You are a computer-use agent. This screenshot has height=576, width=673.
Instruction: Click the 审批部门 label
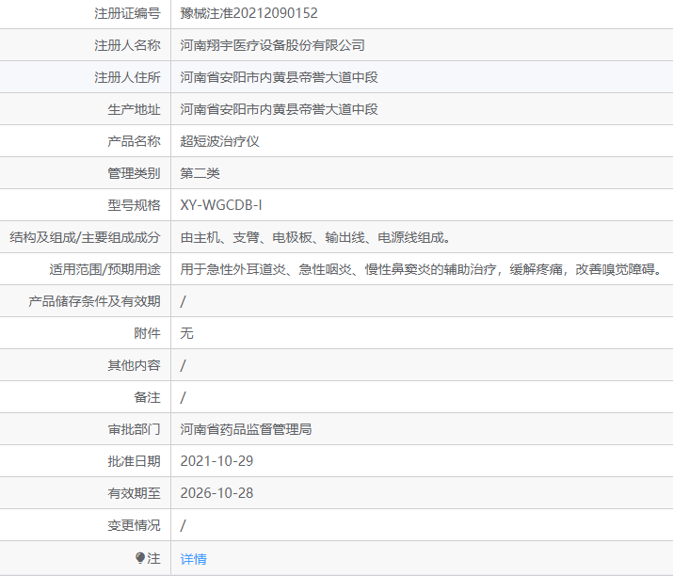(134, 429)
